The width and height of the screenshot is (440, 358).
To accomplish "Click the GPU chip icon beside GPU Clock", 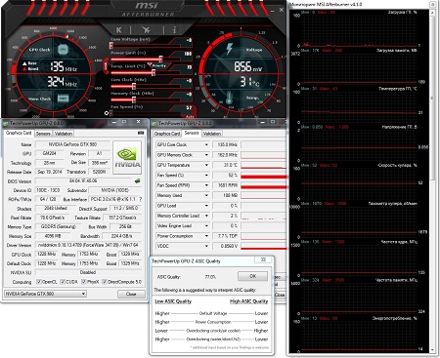I will tap(63, 50).
